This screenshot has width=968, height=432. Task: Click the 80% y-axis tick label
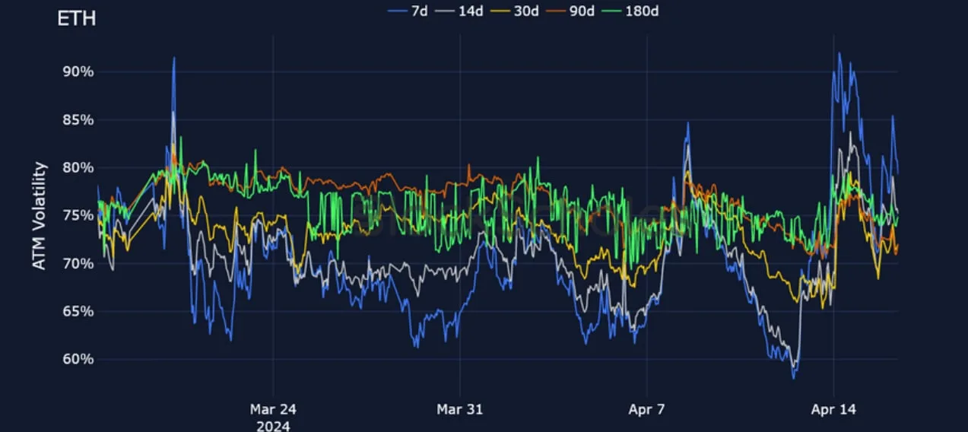pos(77,167)
